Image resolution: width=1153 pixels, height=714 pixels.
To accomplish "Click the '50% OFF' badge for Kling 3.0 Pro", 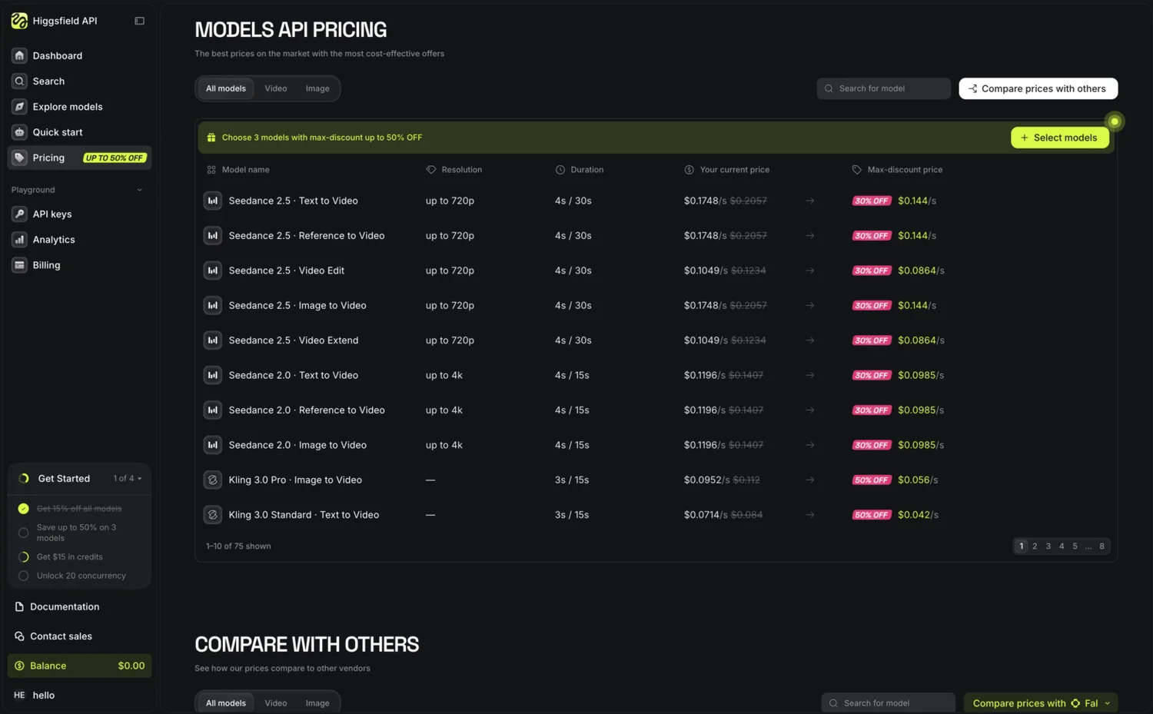I will pos(872,480).
